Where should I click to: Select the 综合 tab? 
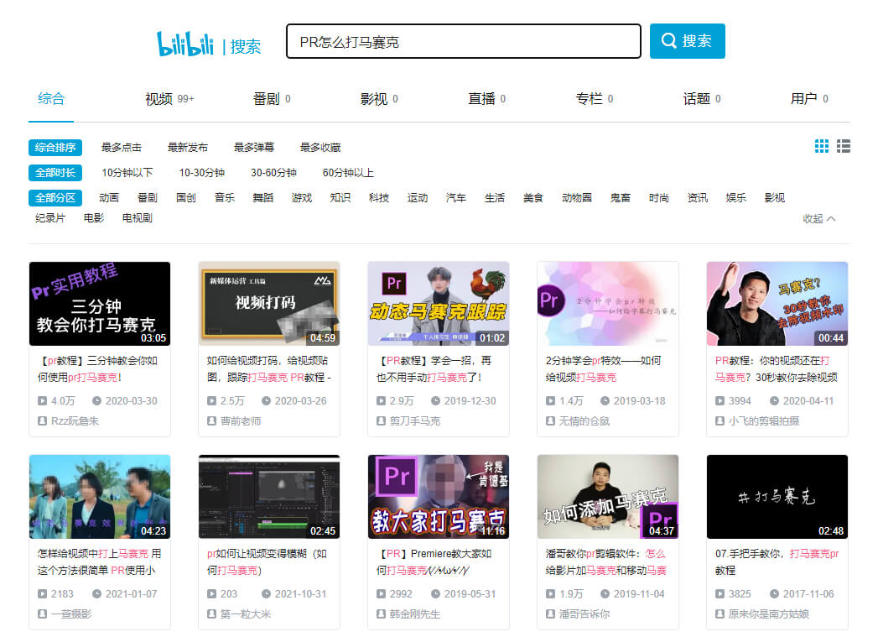(x=51, y=99)
